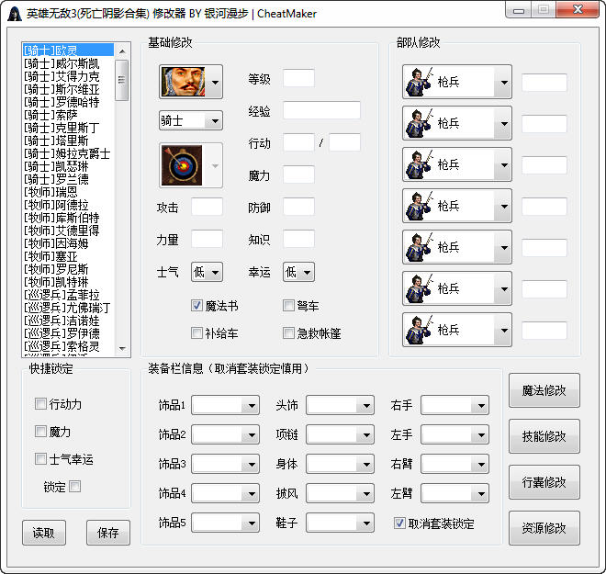Click the archery target skill icon
Screen dimensions: 606x574
click(182, 165)
